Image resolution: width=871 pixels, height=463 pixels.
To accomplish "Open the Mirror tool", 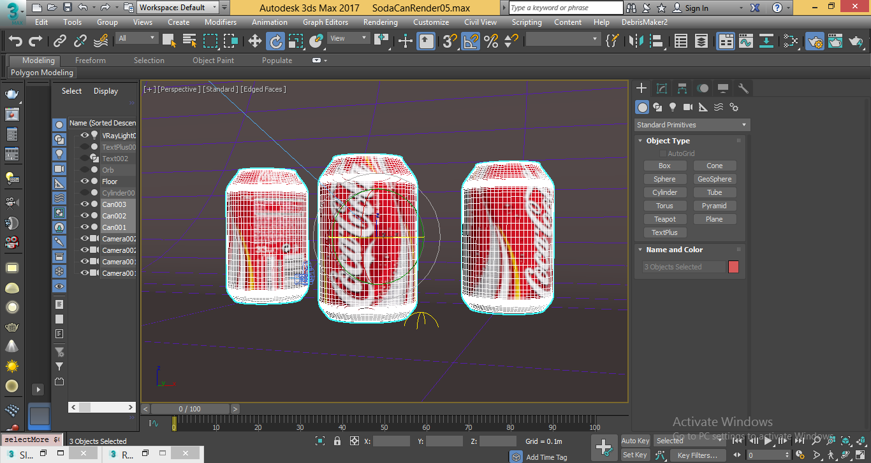I will [x=636, y=41].
